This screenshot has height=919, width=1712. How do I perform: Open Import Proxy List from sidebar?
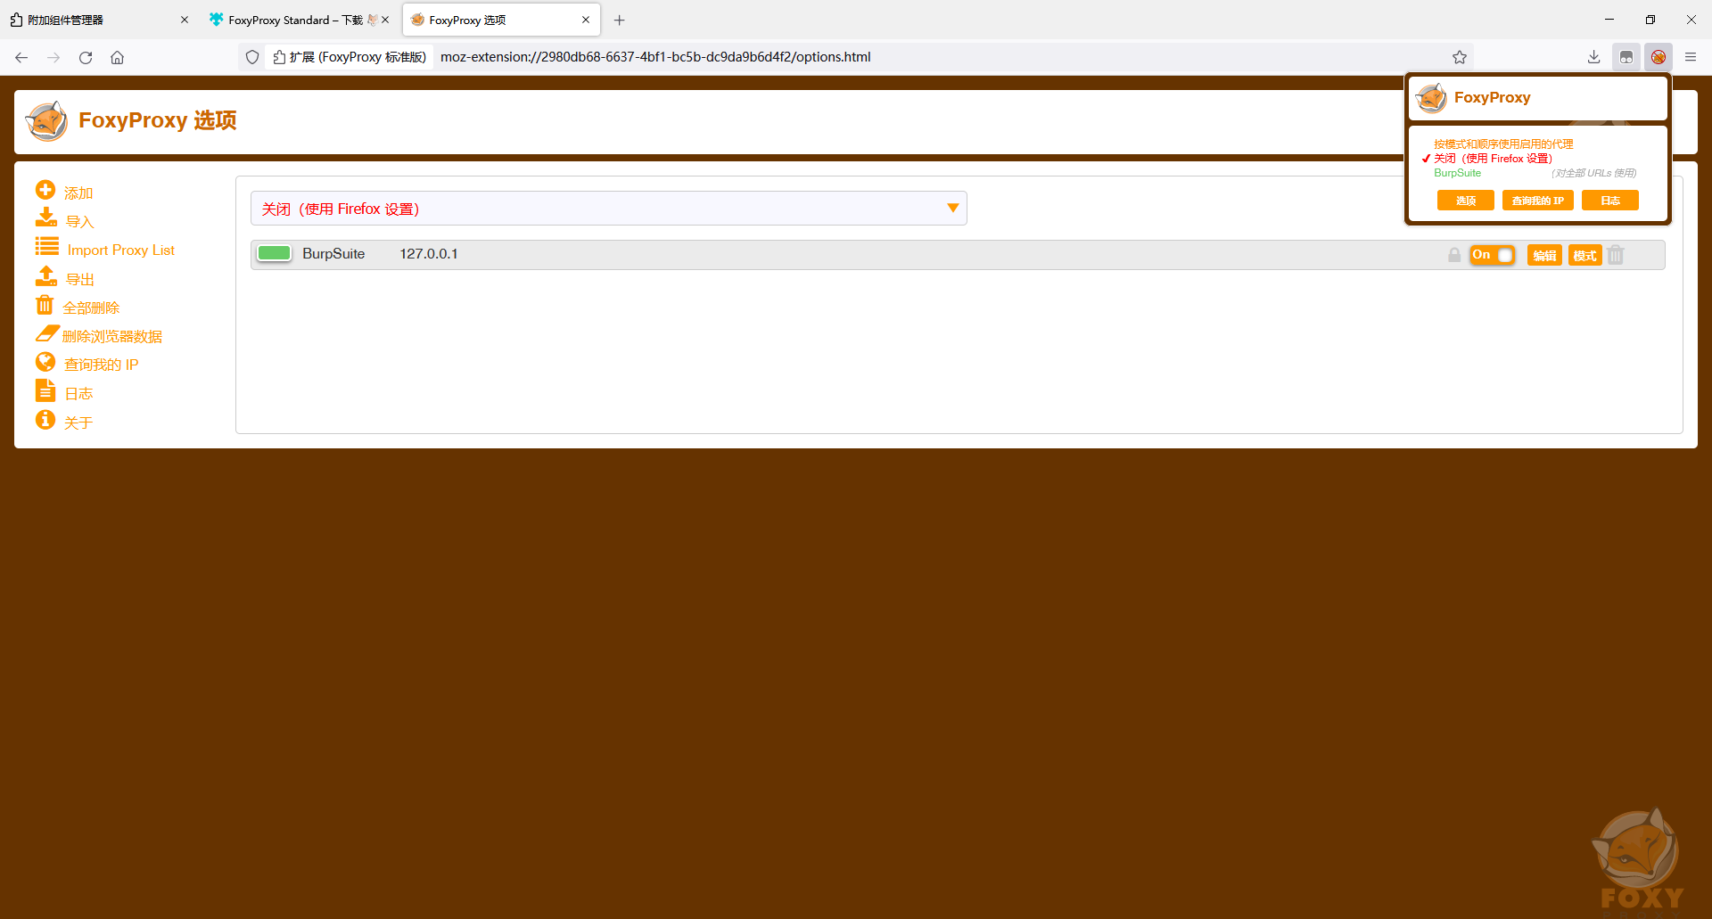[x=120, y=250]
